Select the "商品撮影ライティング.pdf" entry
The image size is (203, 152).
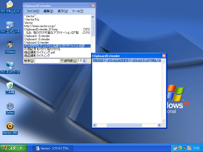[57, 52]
